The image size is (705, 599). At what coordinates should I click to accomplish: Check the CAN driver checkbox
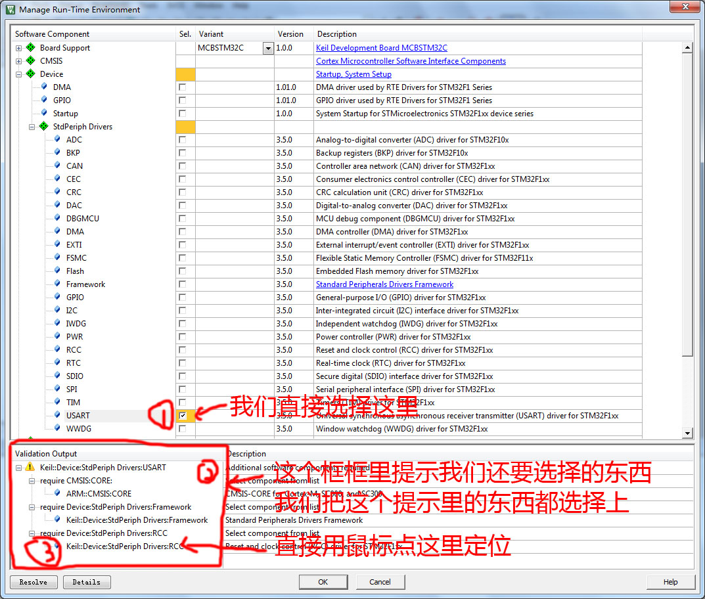pyautogui.click(x=182, y=166)
